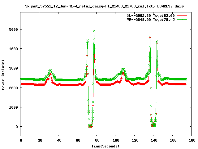Screen dimensions: 198x149
Task: Click the 5000 y-axis tick label
Action: click(13, 29)
